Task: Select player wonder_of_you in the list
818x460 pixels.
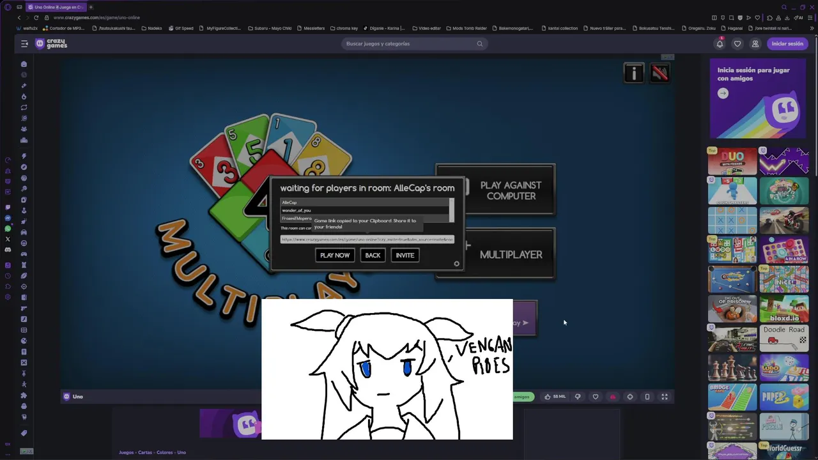Action: pyautogui.click(x=364, y=210)
